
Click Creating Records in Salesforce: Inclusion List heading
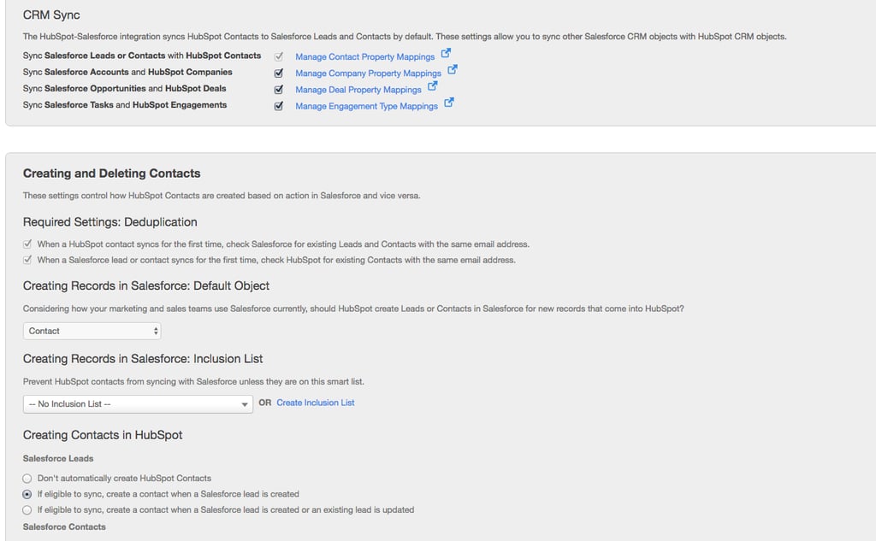pyautogui.click(x=143, y=359)
